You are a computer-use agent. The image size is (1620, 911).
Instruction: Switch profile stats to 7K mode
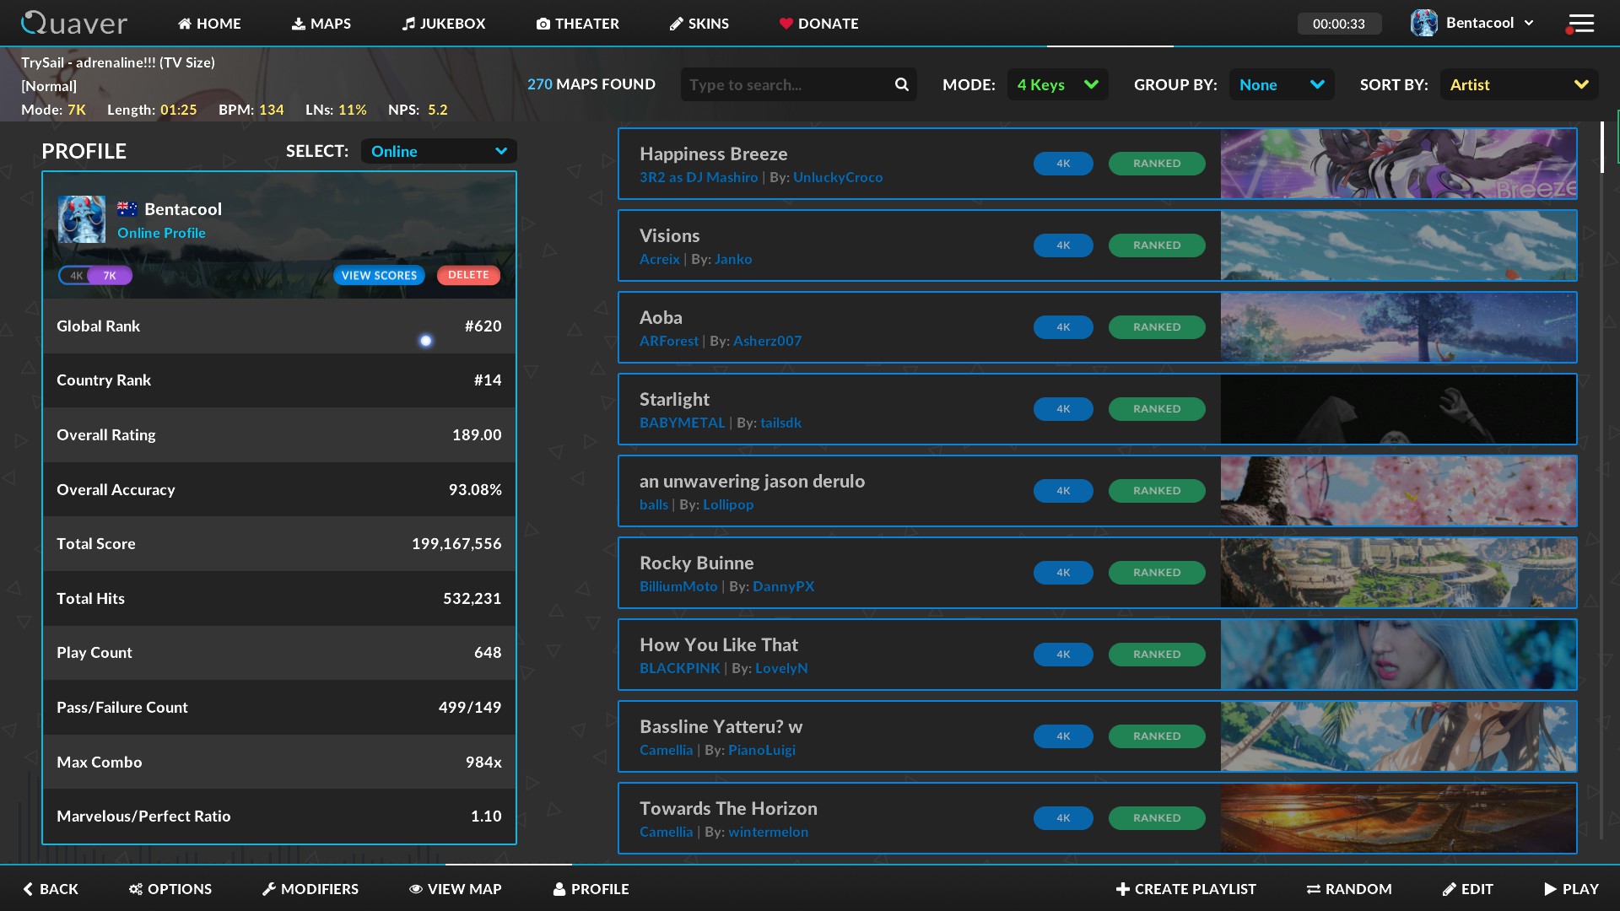click(x=111, y=276)
